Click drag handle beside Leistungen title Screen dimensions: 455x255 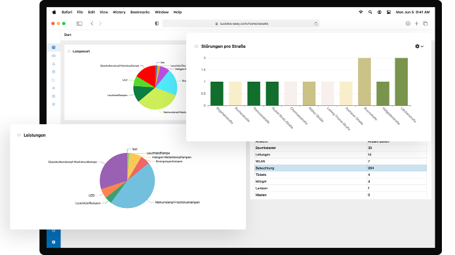click(x=19, y=135)
